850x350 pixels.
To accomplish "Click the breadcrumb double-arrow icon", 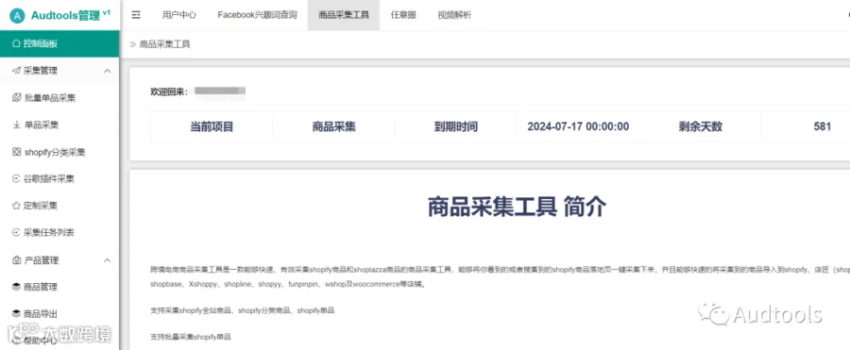I will (133, 44).
